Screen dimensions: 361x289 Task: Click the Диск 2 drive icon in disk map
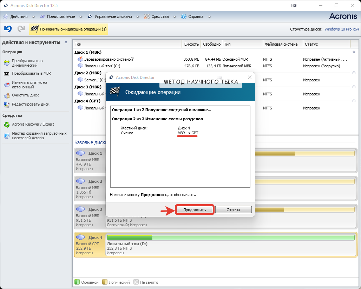[x=80, y=181]
